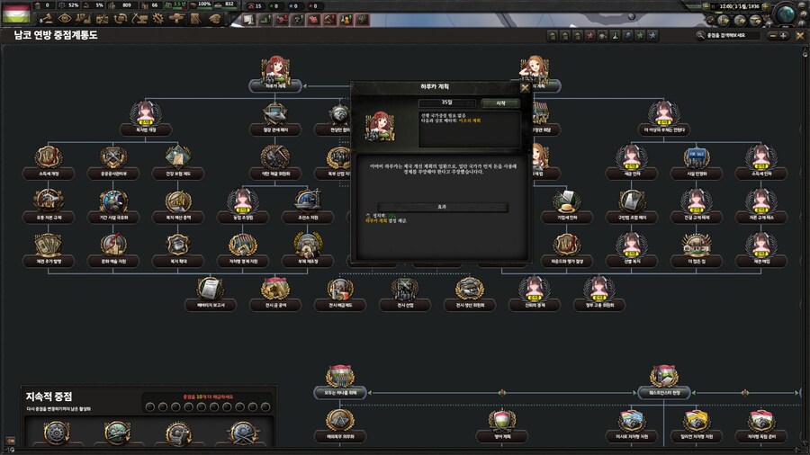This screenshot has width=810, height=455.
Task: Click the 웨스트민스터 헌장 focus
Action: pos(663,378)
